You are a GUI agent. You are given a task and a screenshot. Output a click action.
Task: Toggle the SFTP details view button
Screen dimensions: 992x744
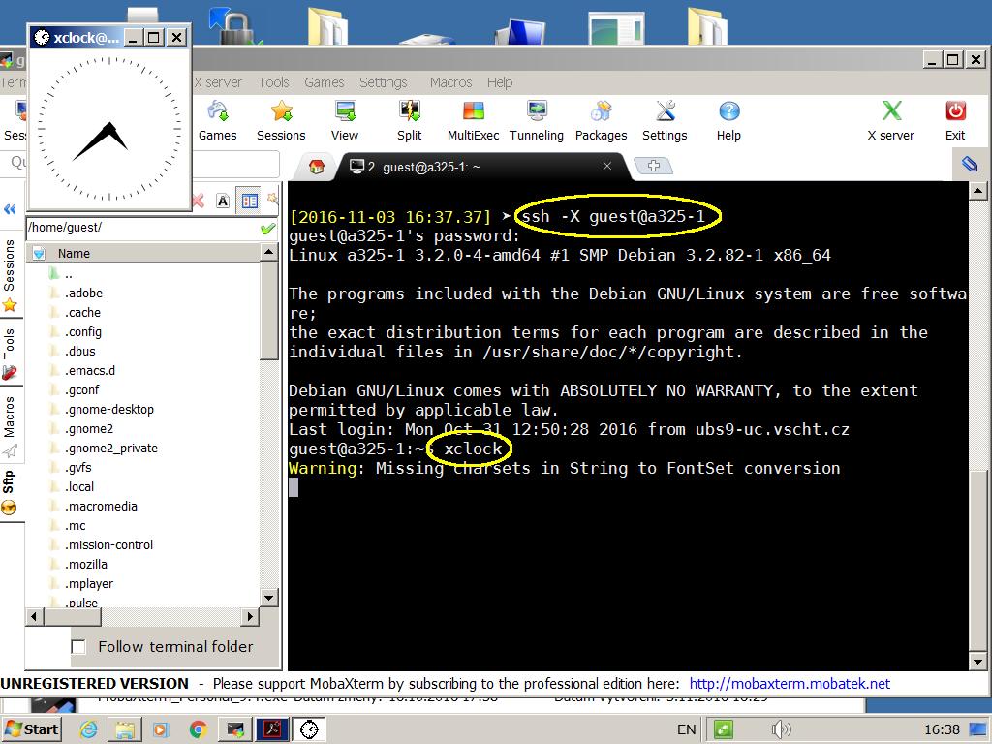(x=250, y=201)
